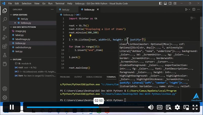Click the lightbulb code action icon
The height and width of the screenshot is (115, 203).
(x=71, y=36)
